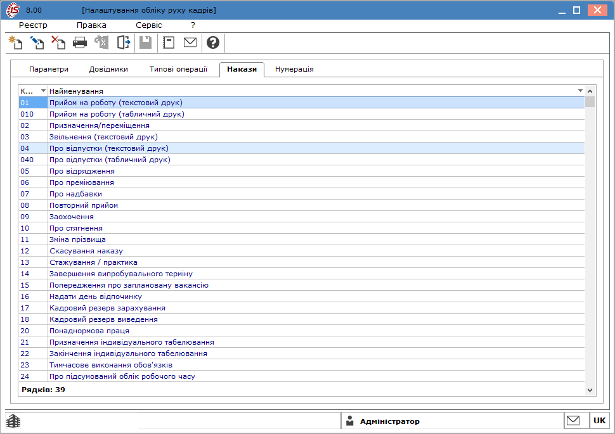The height and width of the screenshot is (434, 615).
Task: Select row 'Про відпустки (текстовий друк)'
Action: 302,148
